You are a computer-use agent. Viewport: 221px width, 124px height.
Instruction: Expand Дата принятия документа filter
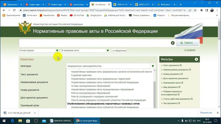point(176,79)
